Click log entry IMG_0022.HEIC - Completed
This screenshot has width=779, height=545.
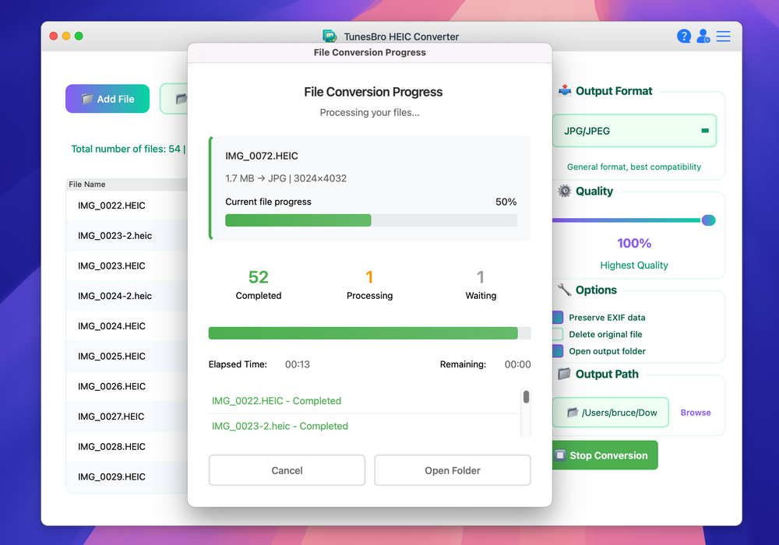pos(277,400)
